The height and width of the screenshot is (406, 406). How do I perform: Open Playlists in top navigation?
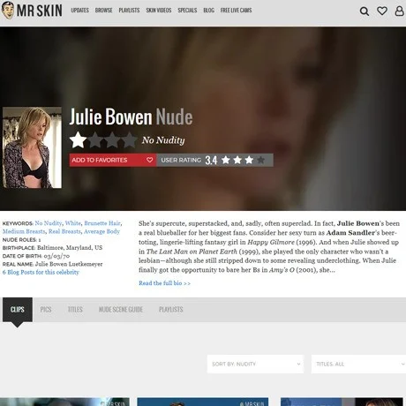(x=129, y=11)
